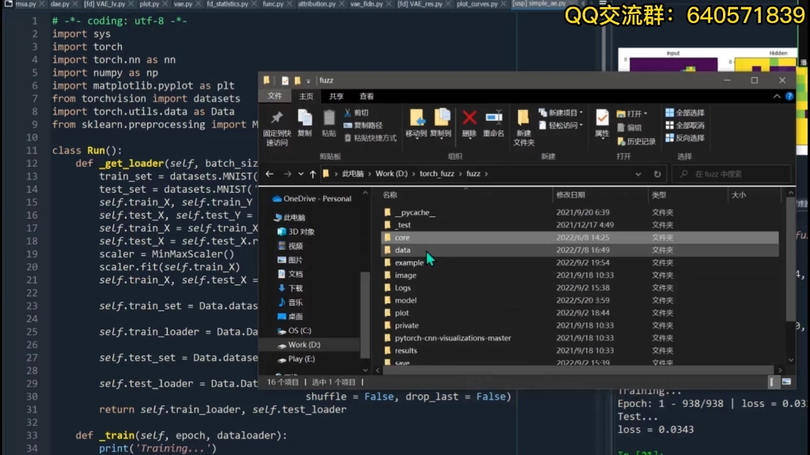810x455 pixels.
Task: Click the Paste (粘贴) ribbon icon
Action: click(328, 123)
